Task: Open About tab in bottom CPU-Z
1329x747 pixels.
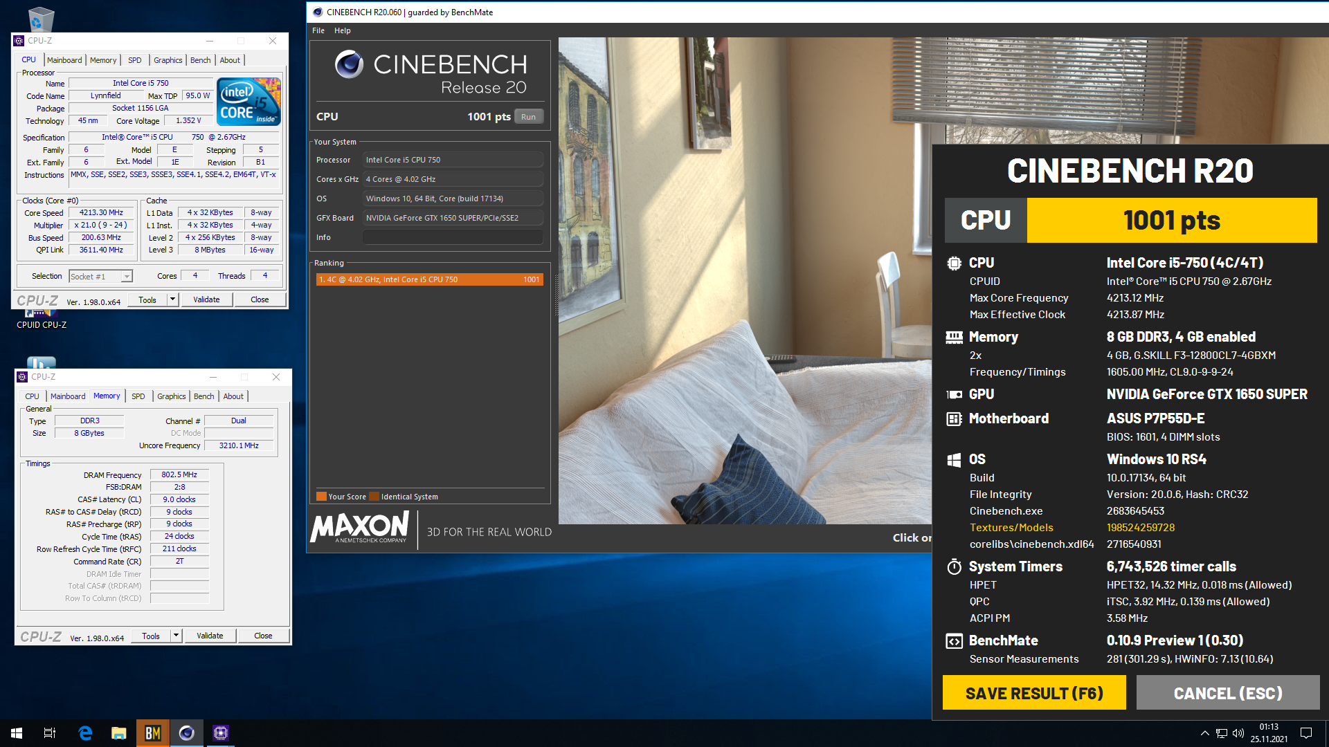Action: point(233,396)
